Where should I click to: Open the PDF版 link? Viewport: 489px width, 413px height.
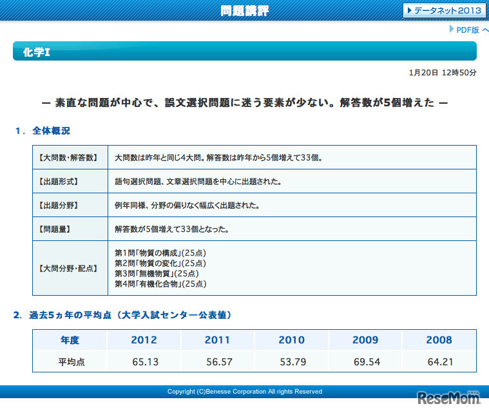click(468, 30)
